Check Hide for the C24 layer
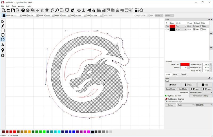This screenshot has width=213, height=137. [202, 29]
